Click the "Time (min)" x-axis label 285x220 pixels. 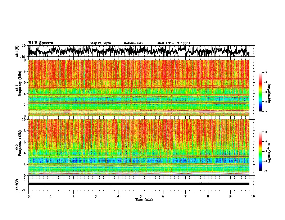coord(144,200)
